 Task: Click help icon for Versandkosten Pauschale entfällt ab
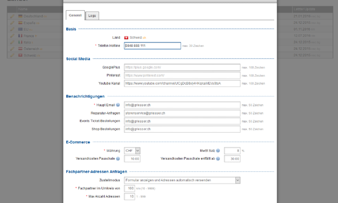coord(221,159)
